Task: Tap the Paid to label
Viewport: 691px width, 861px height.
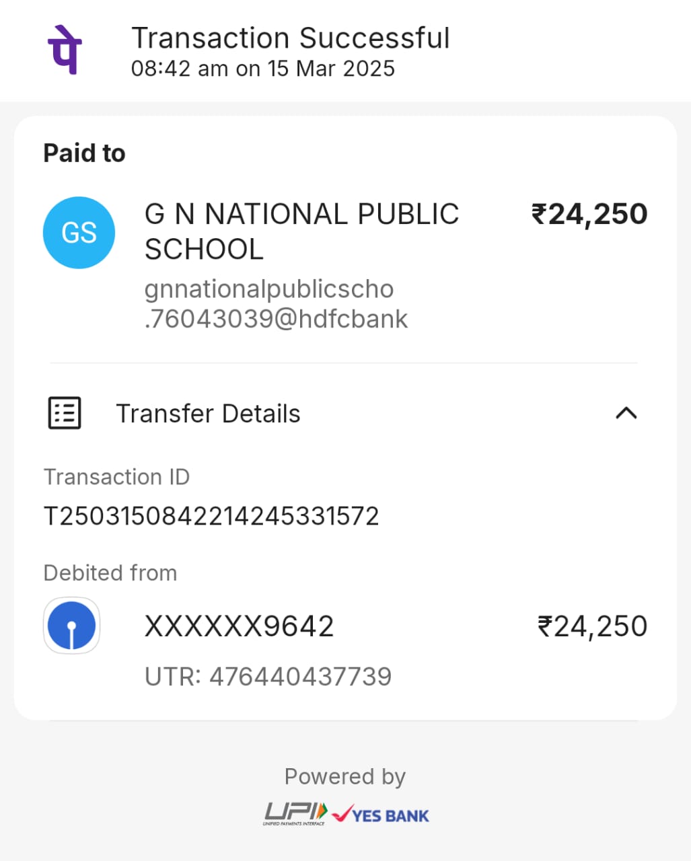Action: tap(84, 153)
